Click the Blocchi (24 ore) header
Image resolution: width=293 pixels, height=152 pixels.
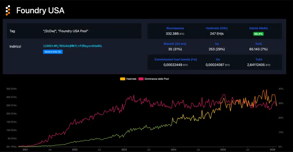tap(175, 44)
